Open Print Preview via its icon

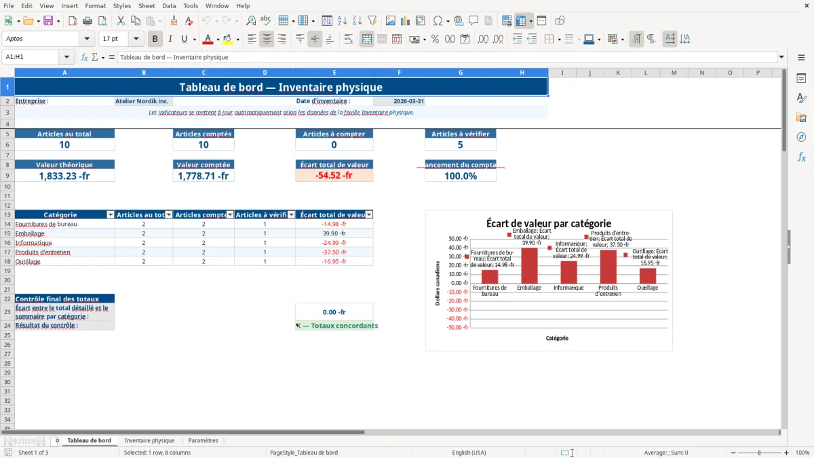(101, 21)
